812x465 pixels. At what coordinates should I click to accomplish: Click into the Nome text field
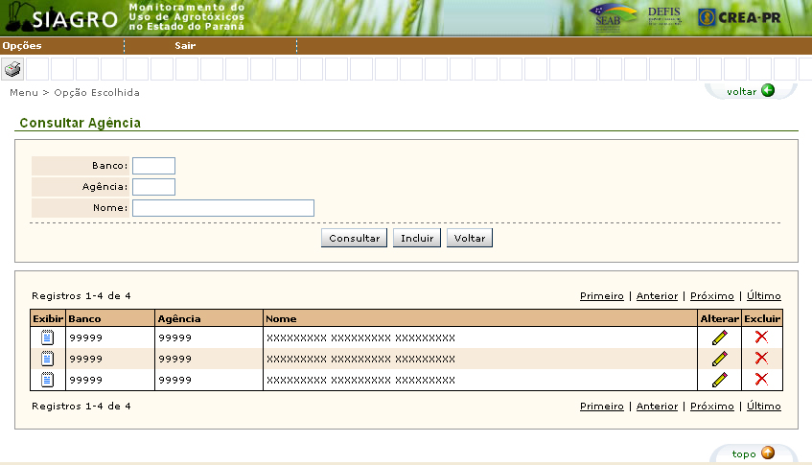pos(223,208)
